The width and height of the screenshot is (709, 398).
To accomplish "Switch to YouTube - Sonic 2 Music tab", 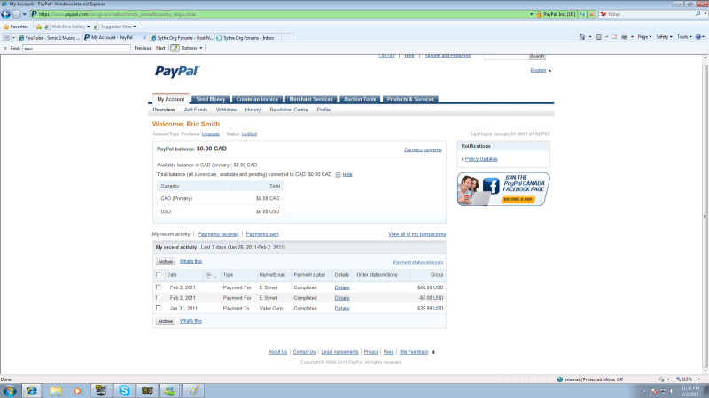I will tap(50, 38).
